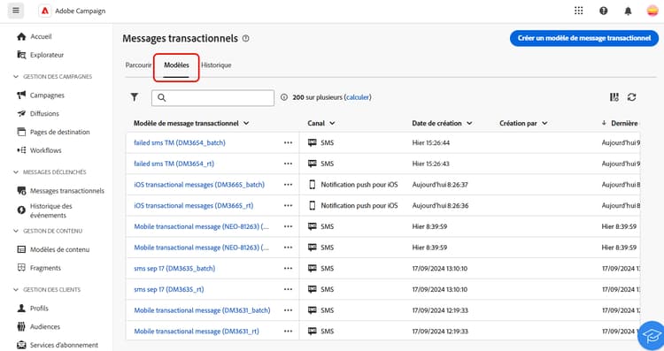Click the Hier 15:26:44 creation date cell
Viewport: 664px width, 351px height.
[430, 143]
